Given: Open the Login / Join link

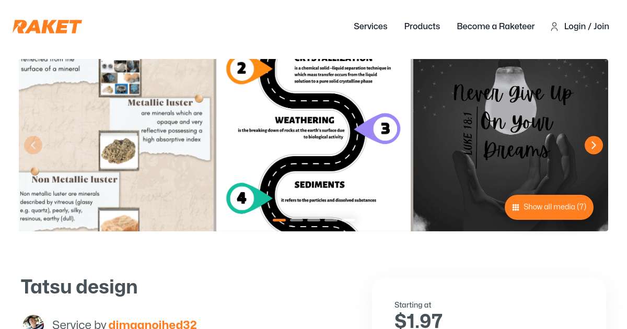Looking at the screenshot, I should click(x=586, y=26).
